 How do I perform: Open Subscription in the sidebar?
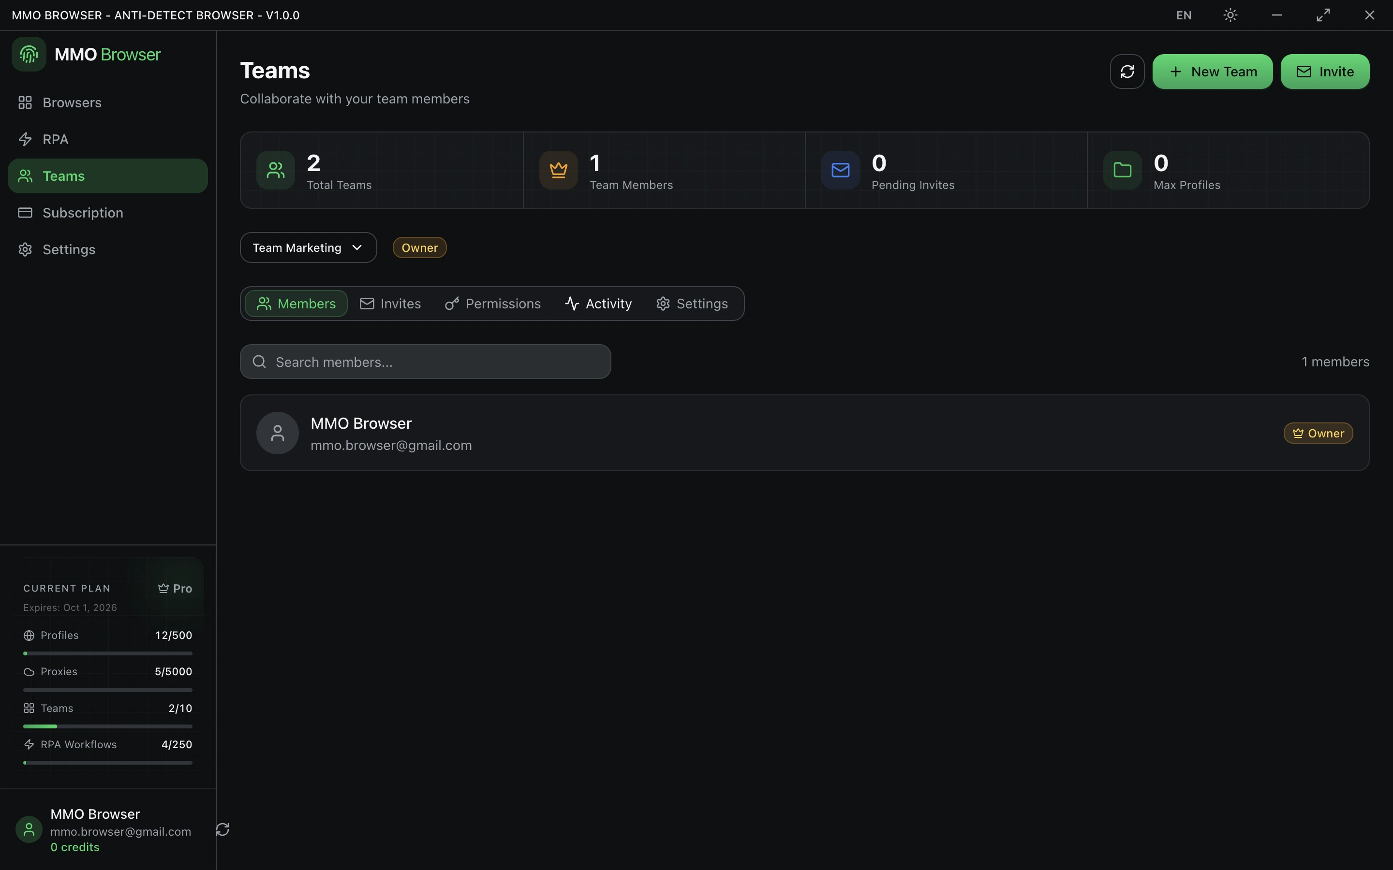[108, 212]
